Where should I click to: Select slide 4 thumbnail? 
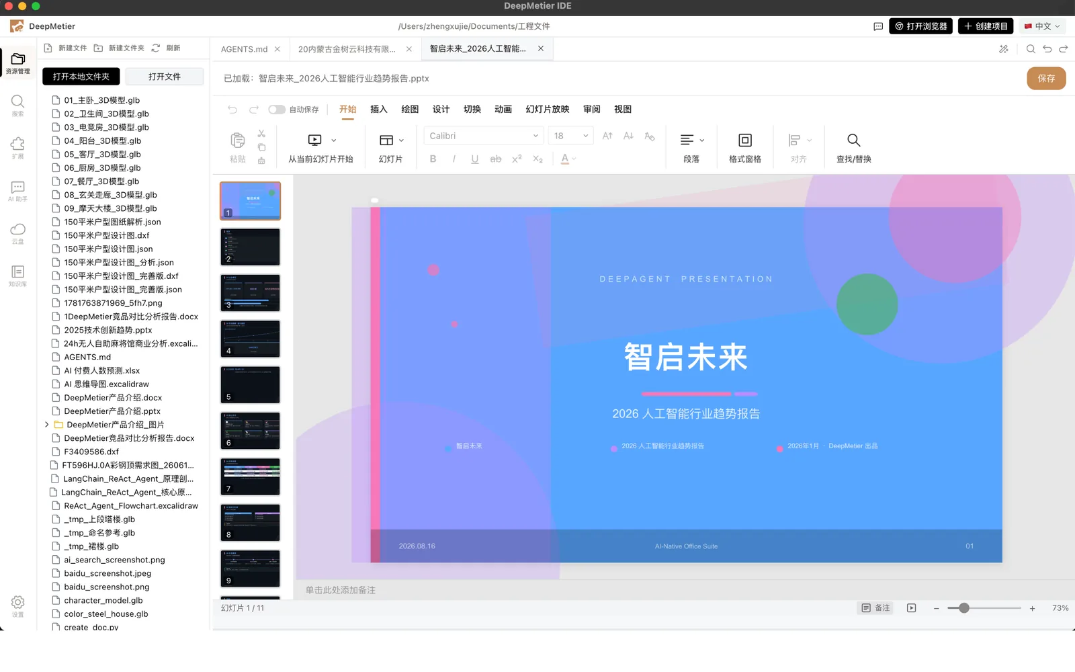tap(250, 339)
